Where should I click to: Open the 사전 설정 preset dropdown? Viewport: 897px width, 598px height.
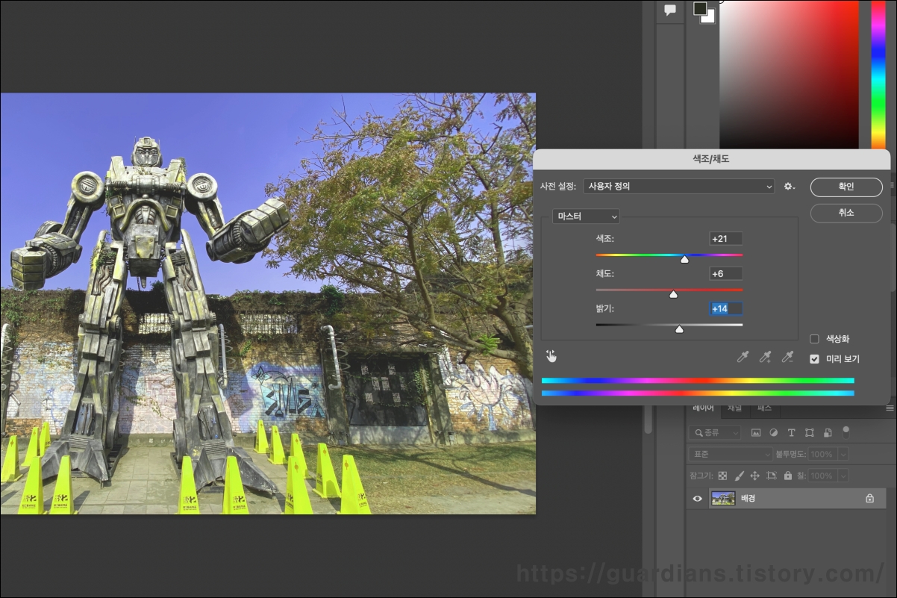(678, 186)
